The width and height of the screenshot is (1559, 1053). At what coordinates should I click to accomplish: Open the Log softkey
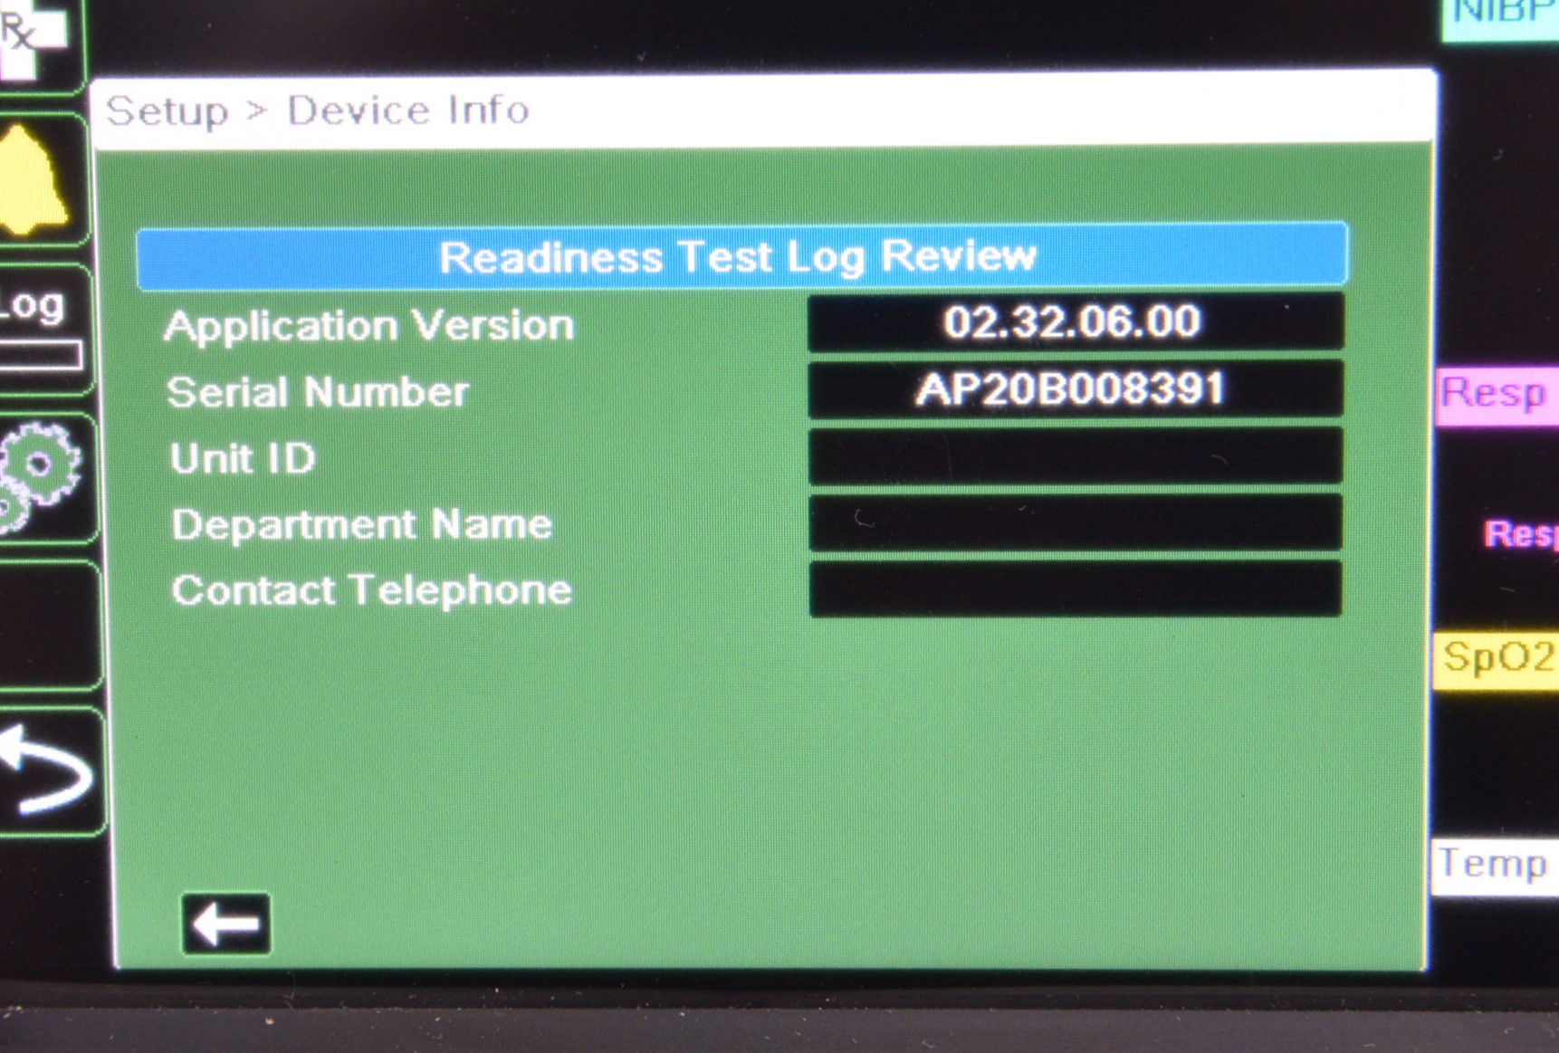(x=38, y=326)
